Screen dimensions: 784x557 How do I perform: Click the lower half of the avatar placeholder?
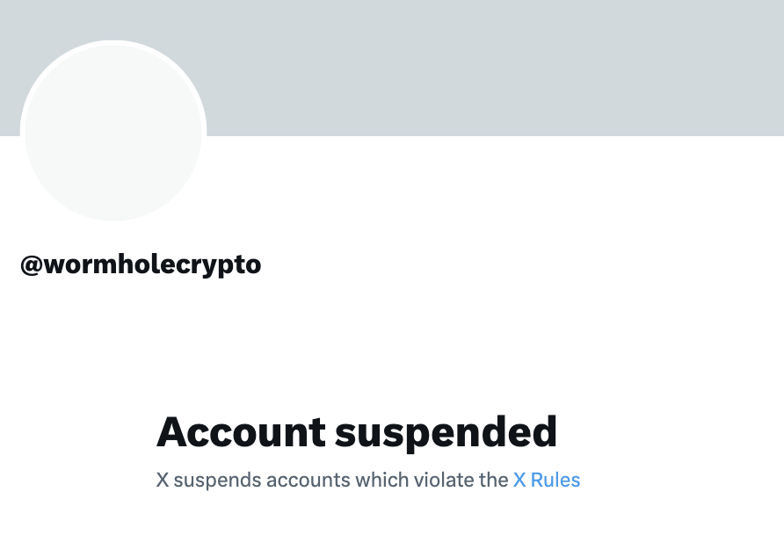113,184
